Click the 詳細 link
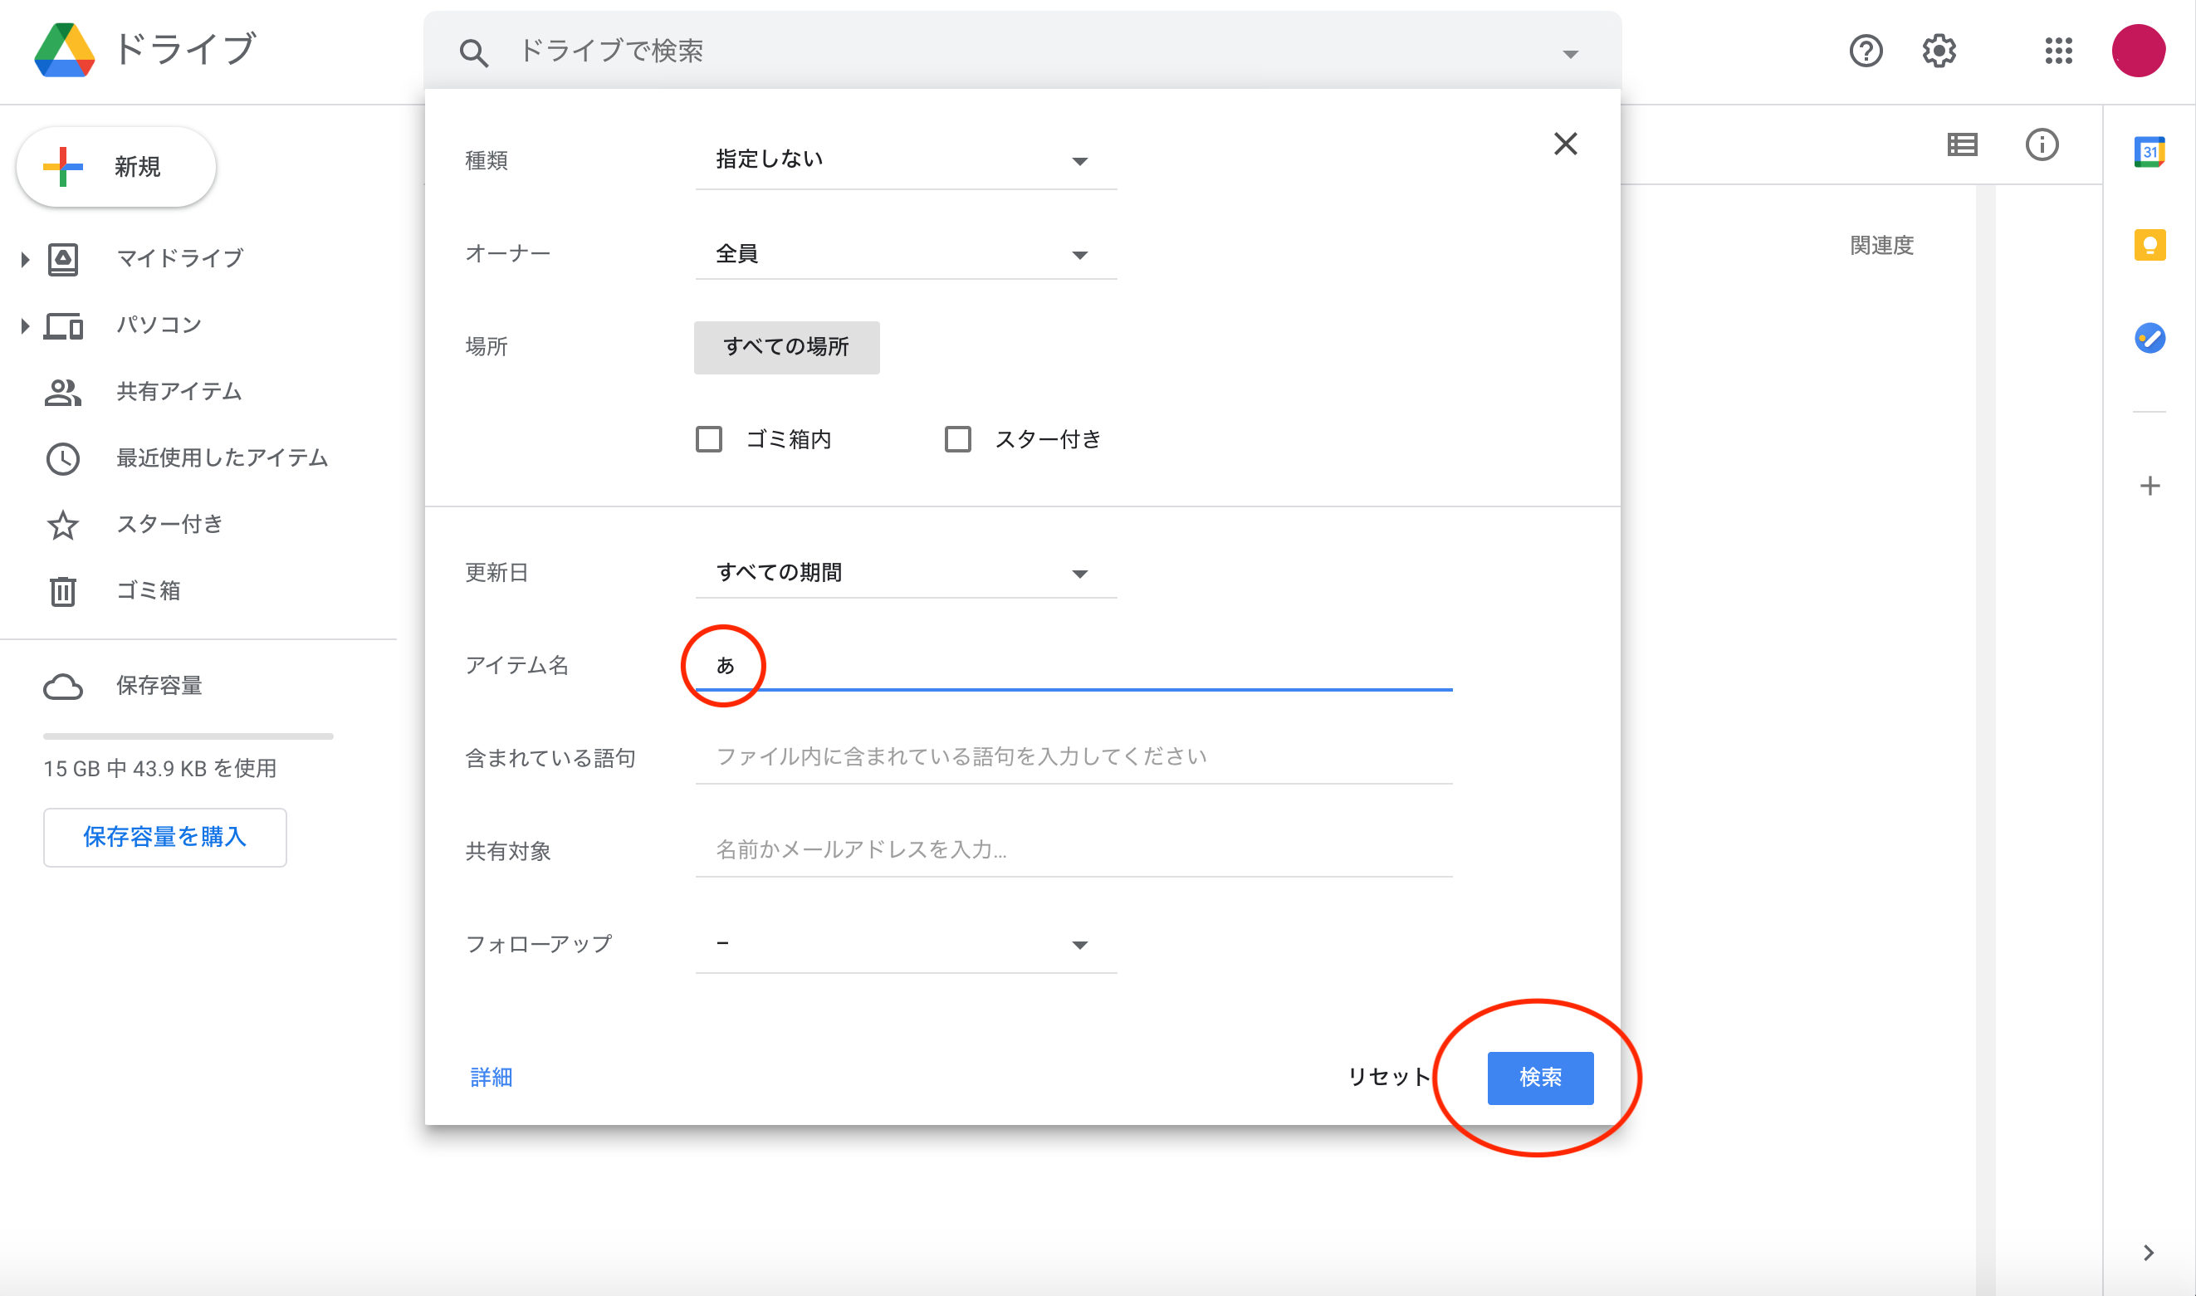 [x=491, y=1077]
